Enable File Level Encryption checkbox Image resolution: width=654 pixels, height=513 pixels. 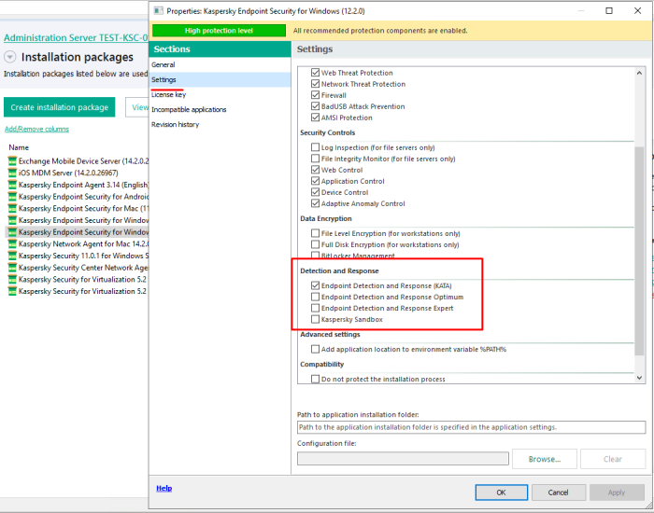tap(316, 233)
